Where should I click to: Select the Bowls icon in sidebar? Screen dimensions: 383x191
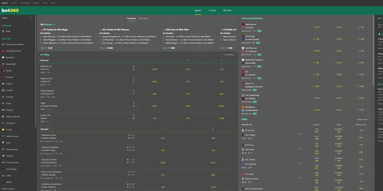click(x=3, y=70)
